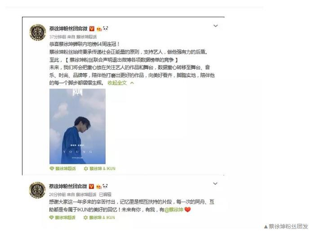Image resolution: width=318 pixels, height=232 pixels.
Task: Open the YOUNG poster image thumbnail
Action: pos(78,126)
